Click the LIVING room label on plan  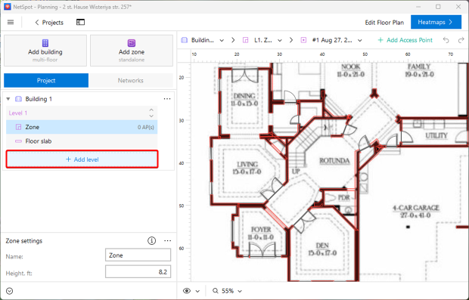247,168
